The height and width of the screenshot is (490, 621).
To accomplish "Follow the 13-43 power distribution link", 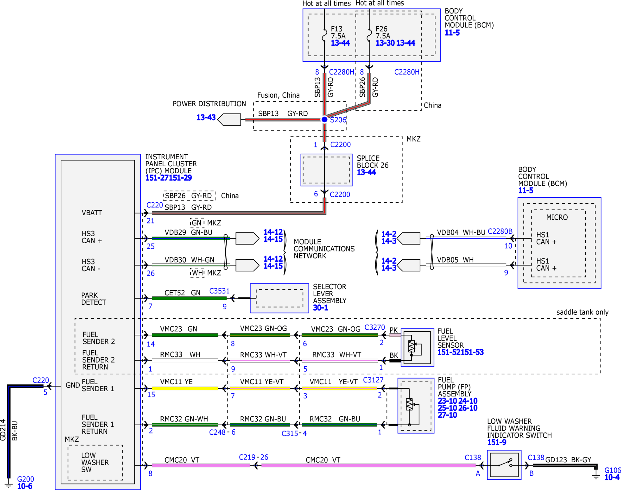I will point(206,117).
